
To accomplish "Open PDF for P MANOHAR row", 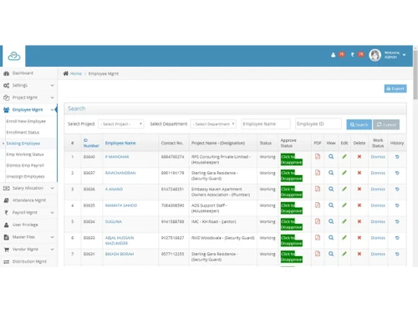I will 318,156.
